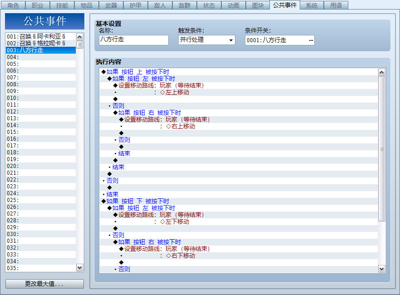Select list entry 002:召唤§格拉妮卡§

(x=41, y=44)
